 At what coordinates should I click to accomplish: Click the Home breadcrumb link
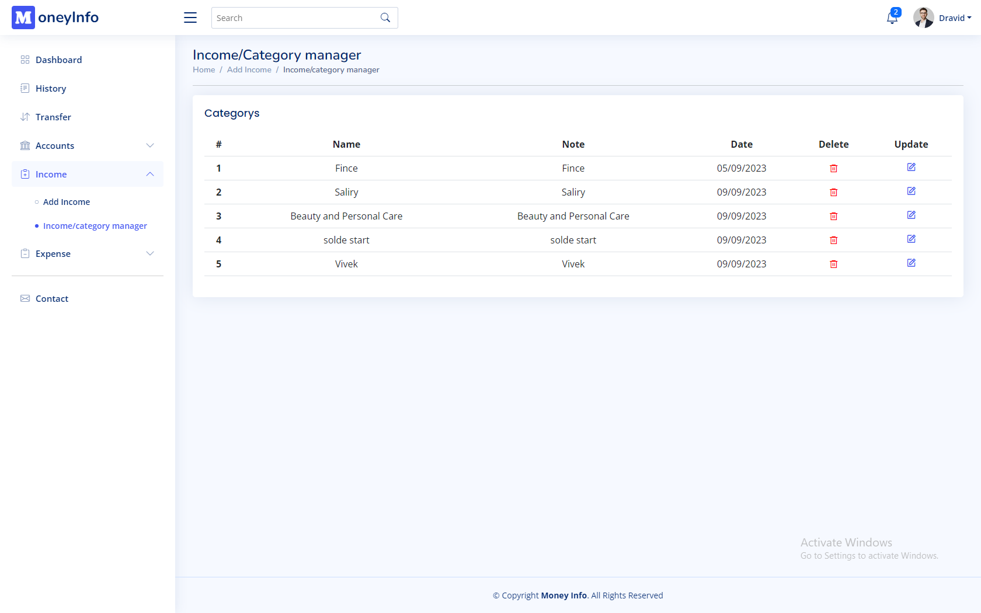point(204,69)
